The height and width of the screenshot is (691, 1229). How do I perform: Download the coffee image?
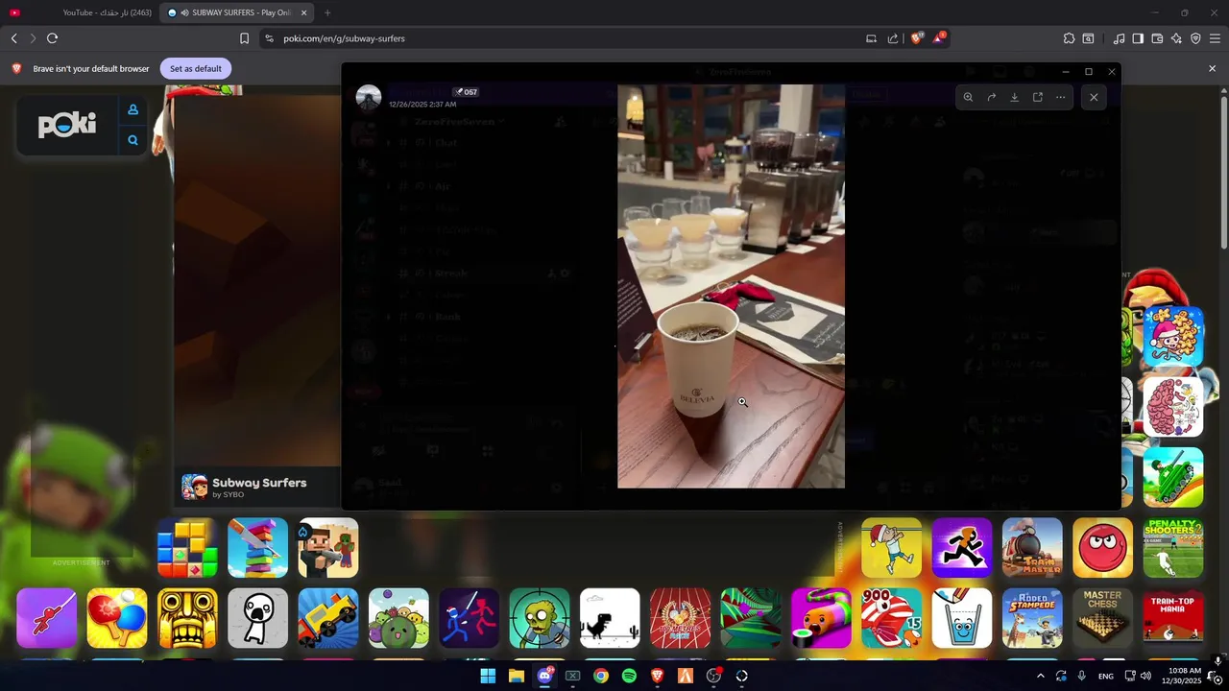[1014, 97]
